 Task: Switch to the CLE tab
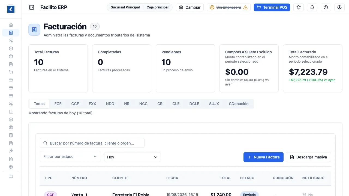(x=176, y=104)
